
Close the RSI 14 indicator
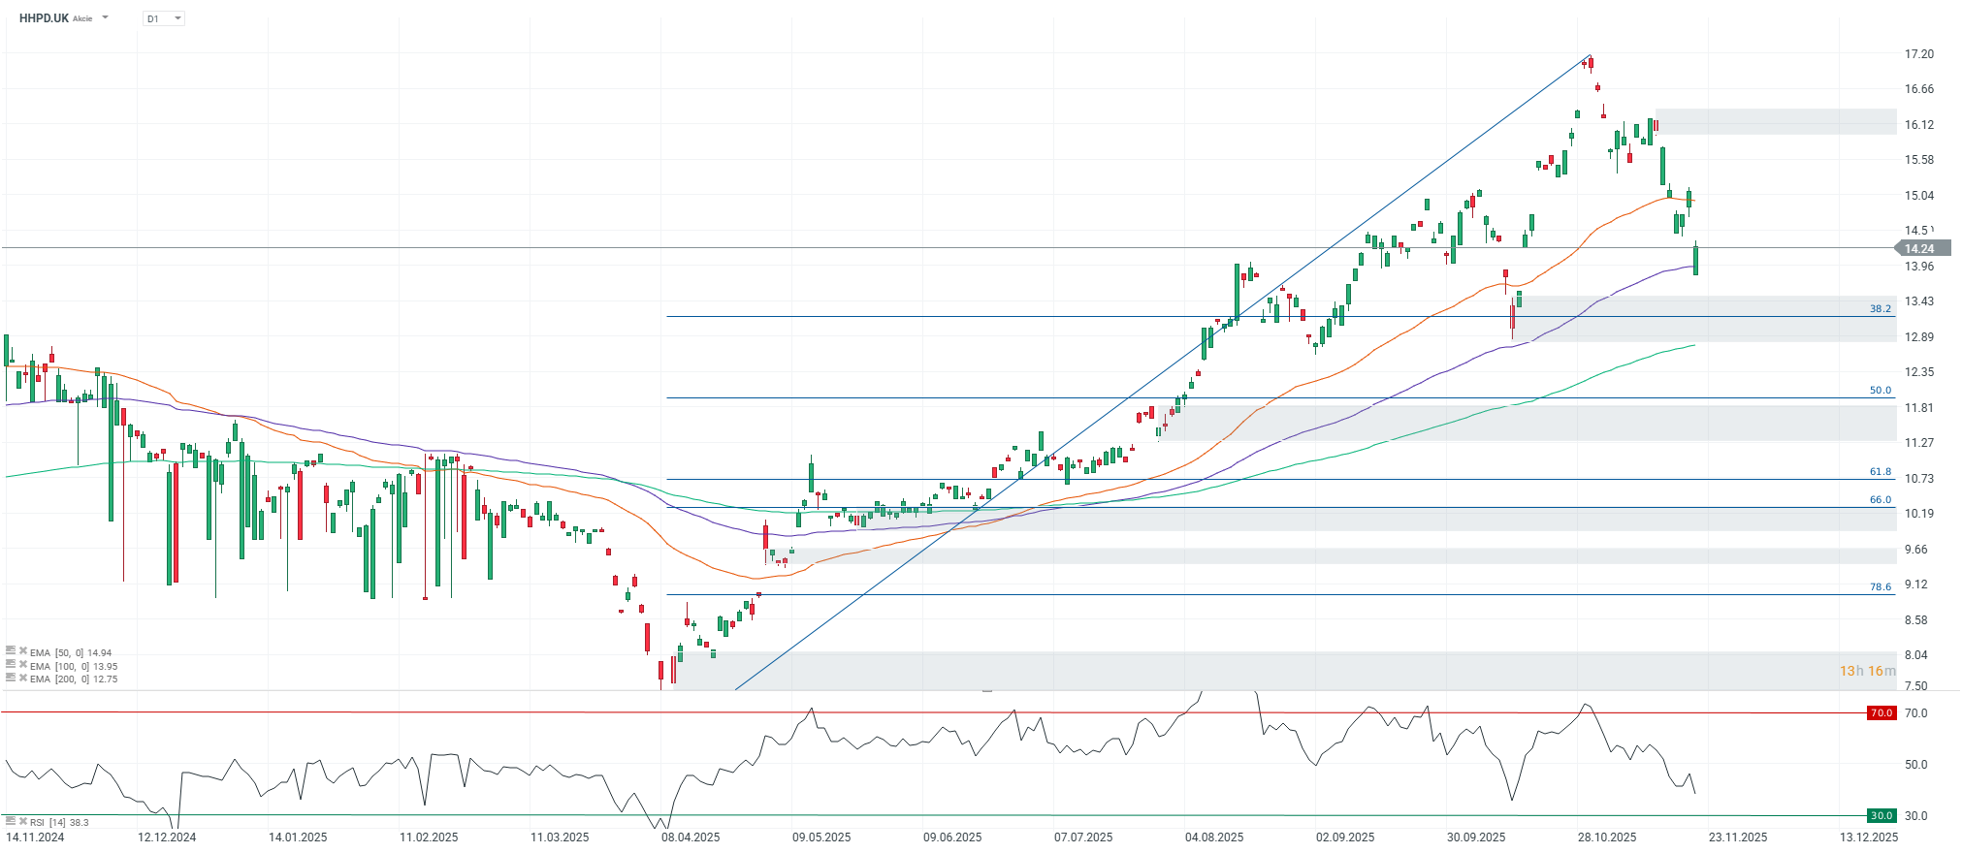coord(22,821)
